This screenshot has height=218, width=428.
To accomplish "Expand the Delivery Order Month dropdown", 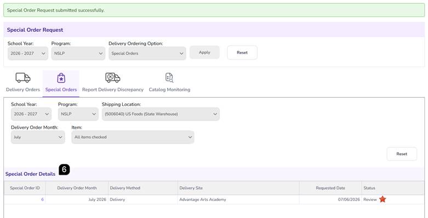I will pos(38,137).
